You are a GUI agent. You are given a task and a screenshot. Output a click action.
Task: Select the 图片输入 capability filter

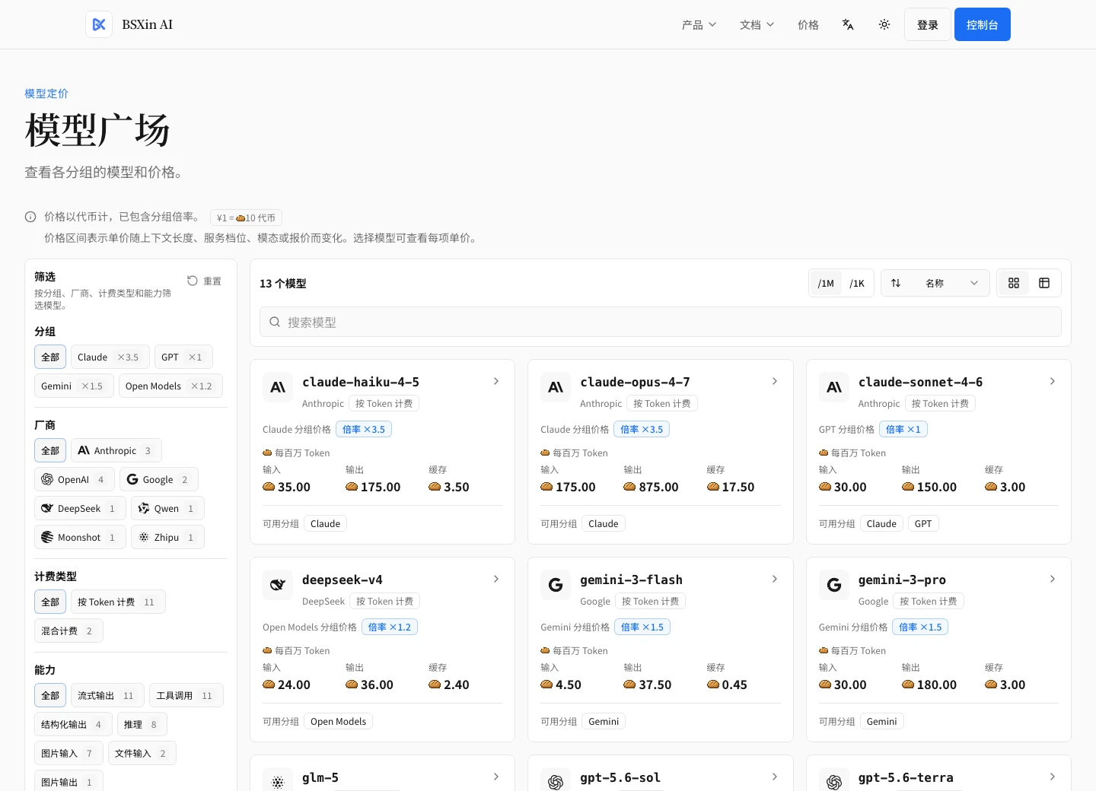[68, 753]
